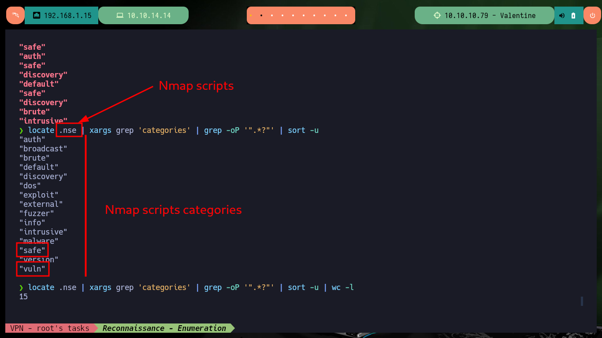Click the "exploit" category line
Viewport: 602px width, 338px height.
point(39,195)
